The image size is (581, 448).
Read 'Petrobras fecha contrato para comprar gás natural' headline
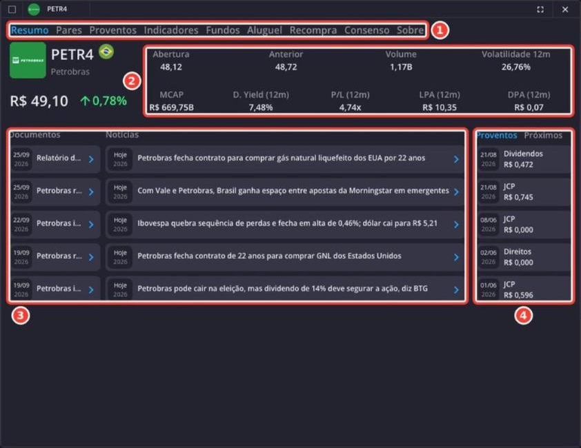click(x=282, y=158)
